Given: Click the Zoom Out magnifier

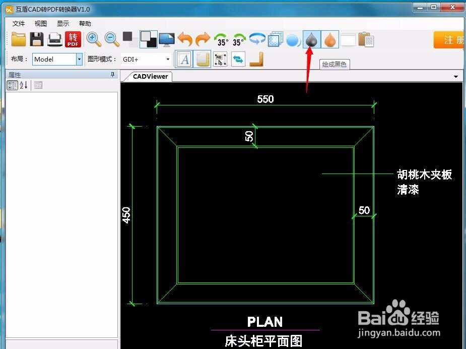Looking at the screenshot, I should (112, 39).
